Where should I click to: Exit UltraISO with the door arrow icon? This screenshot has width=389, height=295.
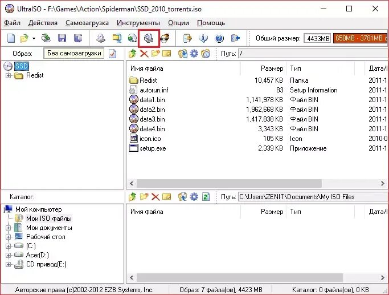point(235,38)
